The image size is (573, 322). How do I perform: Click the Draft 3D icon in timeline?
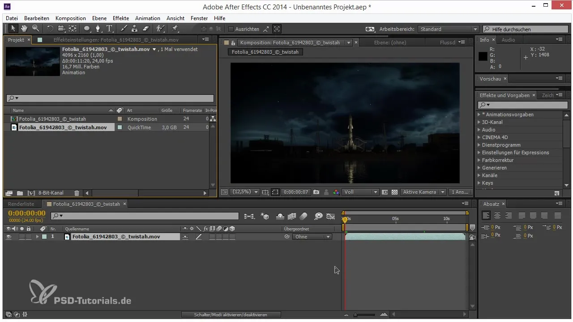click(265, 216)
